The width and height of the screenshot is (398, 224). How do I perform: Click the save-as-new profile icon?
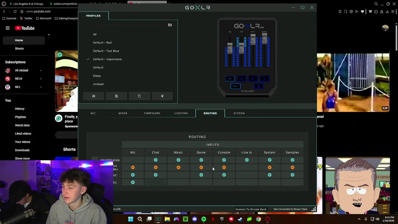[117, 96]
